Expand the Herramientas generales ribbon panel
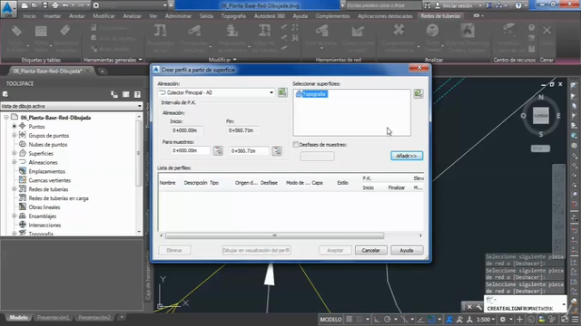The width and height of the screenshot is (581, 326). pos(113,60)
